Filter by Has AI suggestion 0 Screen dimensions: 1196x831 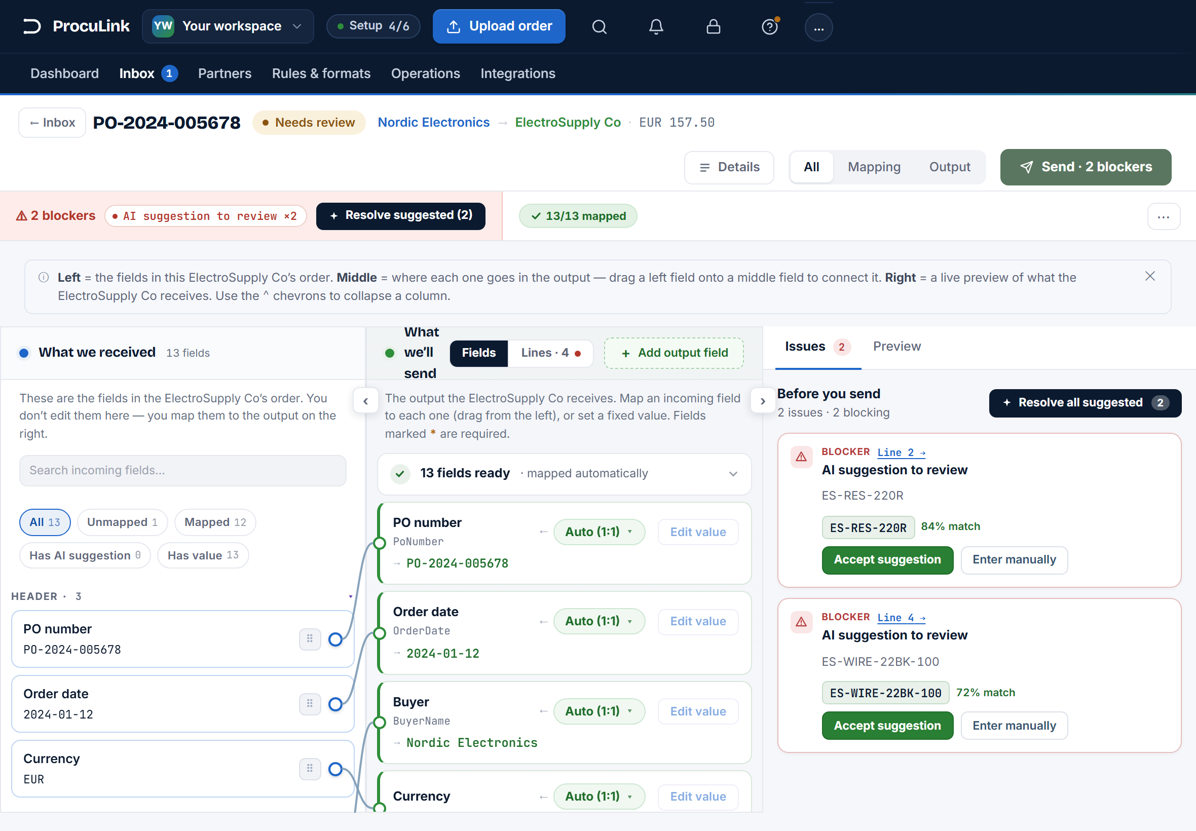[x=85, y=555]
